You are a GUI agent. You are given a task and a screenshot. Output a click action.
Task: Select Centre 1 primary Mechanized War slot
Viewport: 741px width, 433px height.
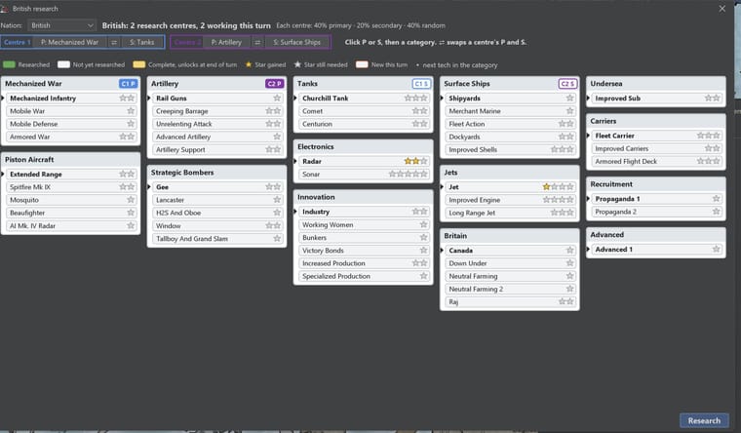pos(69,42)
